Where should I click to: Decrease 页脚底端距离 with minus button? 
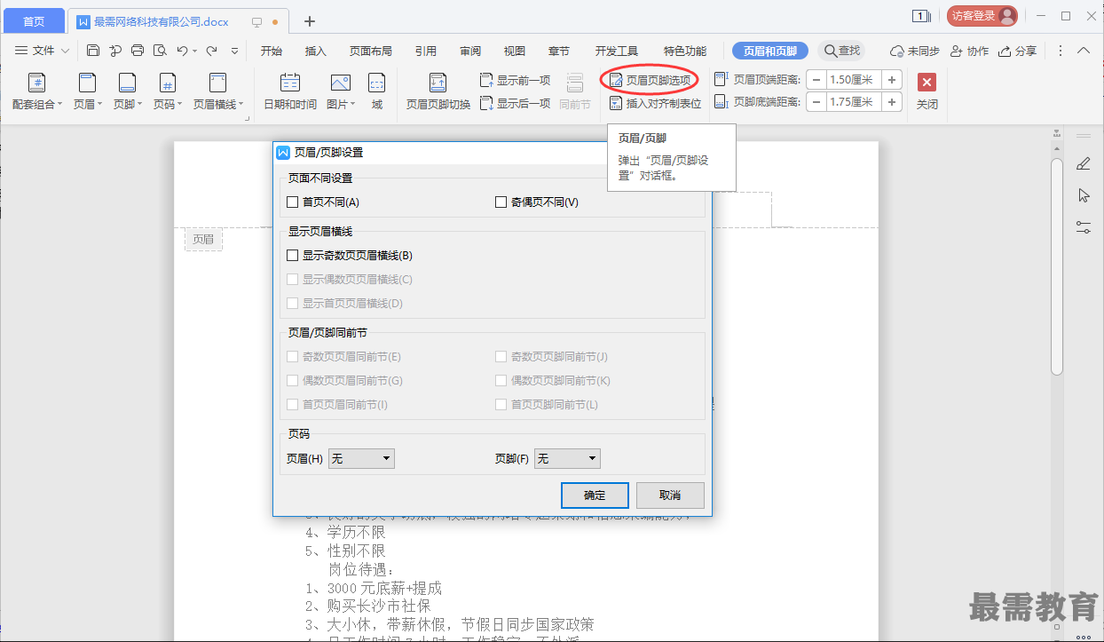coord(815,102)
